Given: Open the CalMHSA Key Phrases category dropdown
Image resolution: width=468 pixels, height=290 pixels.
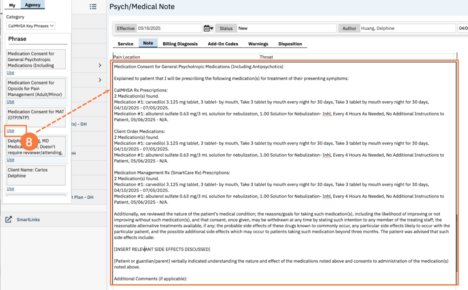Looking at the screenshot, I should click(x=31, y=26).
